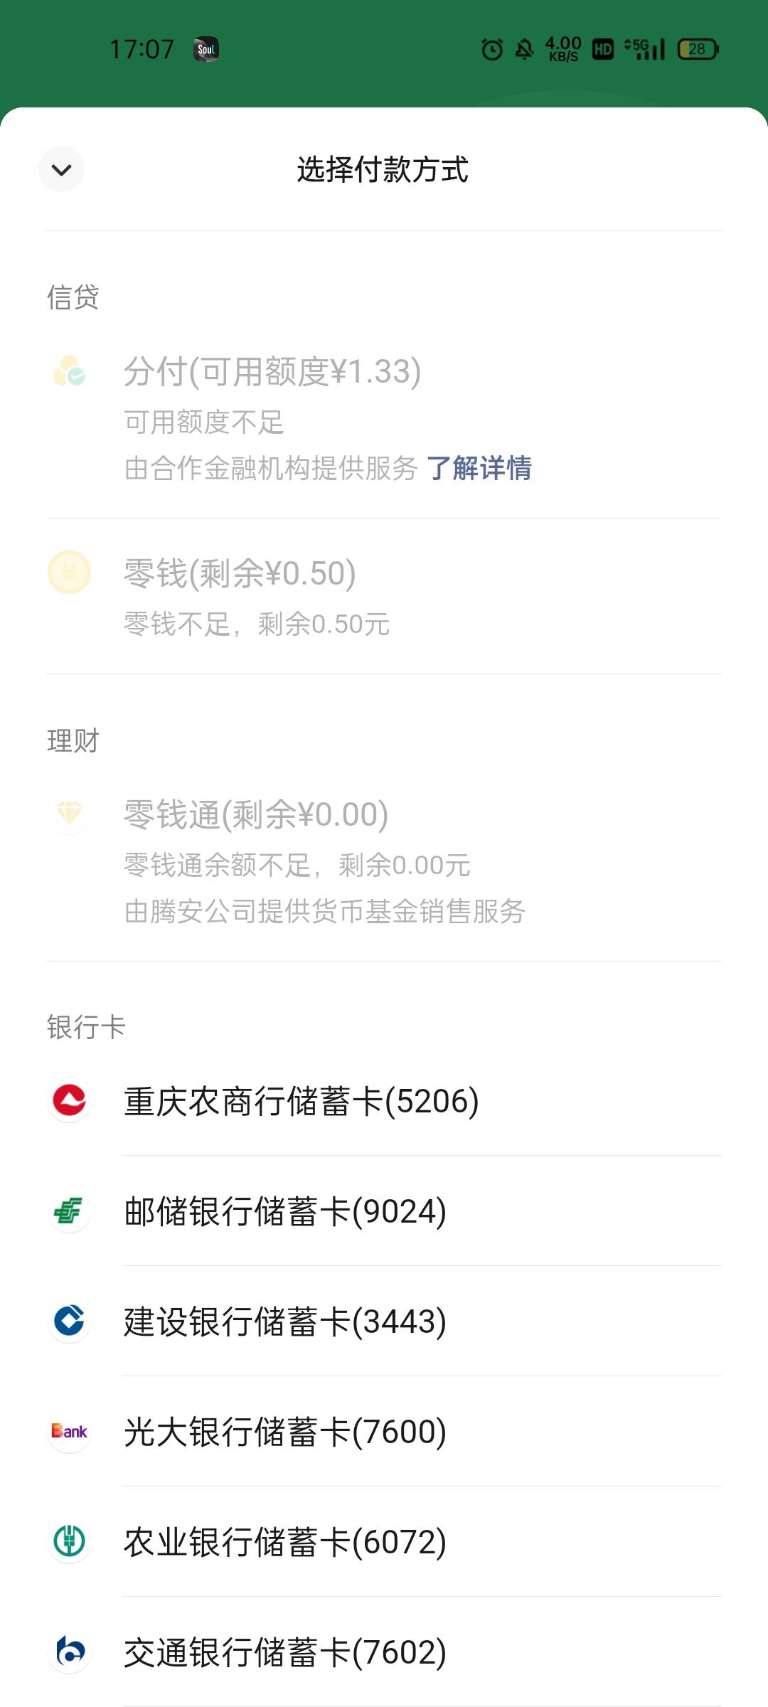The image size is (768, 1707).
Task: Select 邮储银行储蓄卡(9024) as payment
Action: click(285, 1211)
